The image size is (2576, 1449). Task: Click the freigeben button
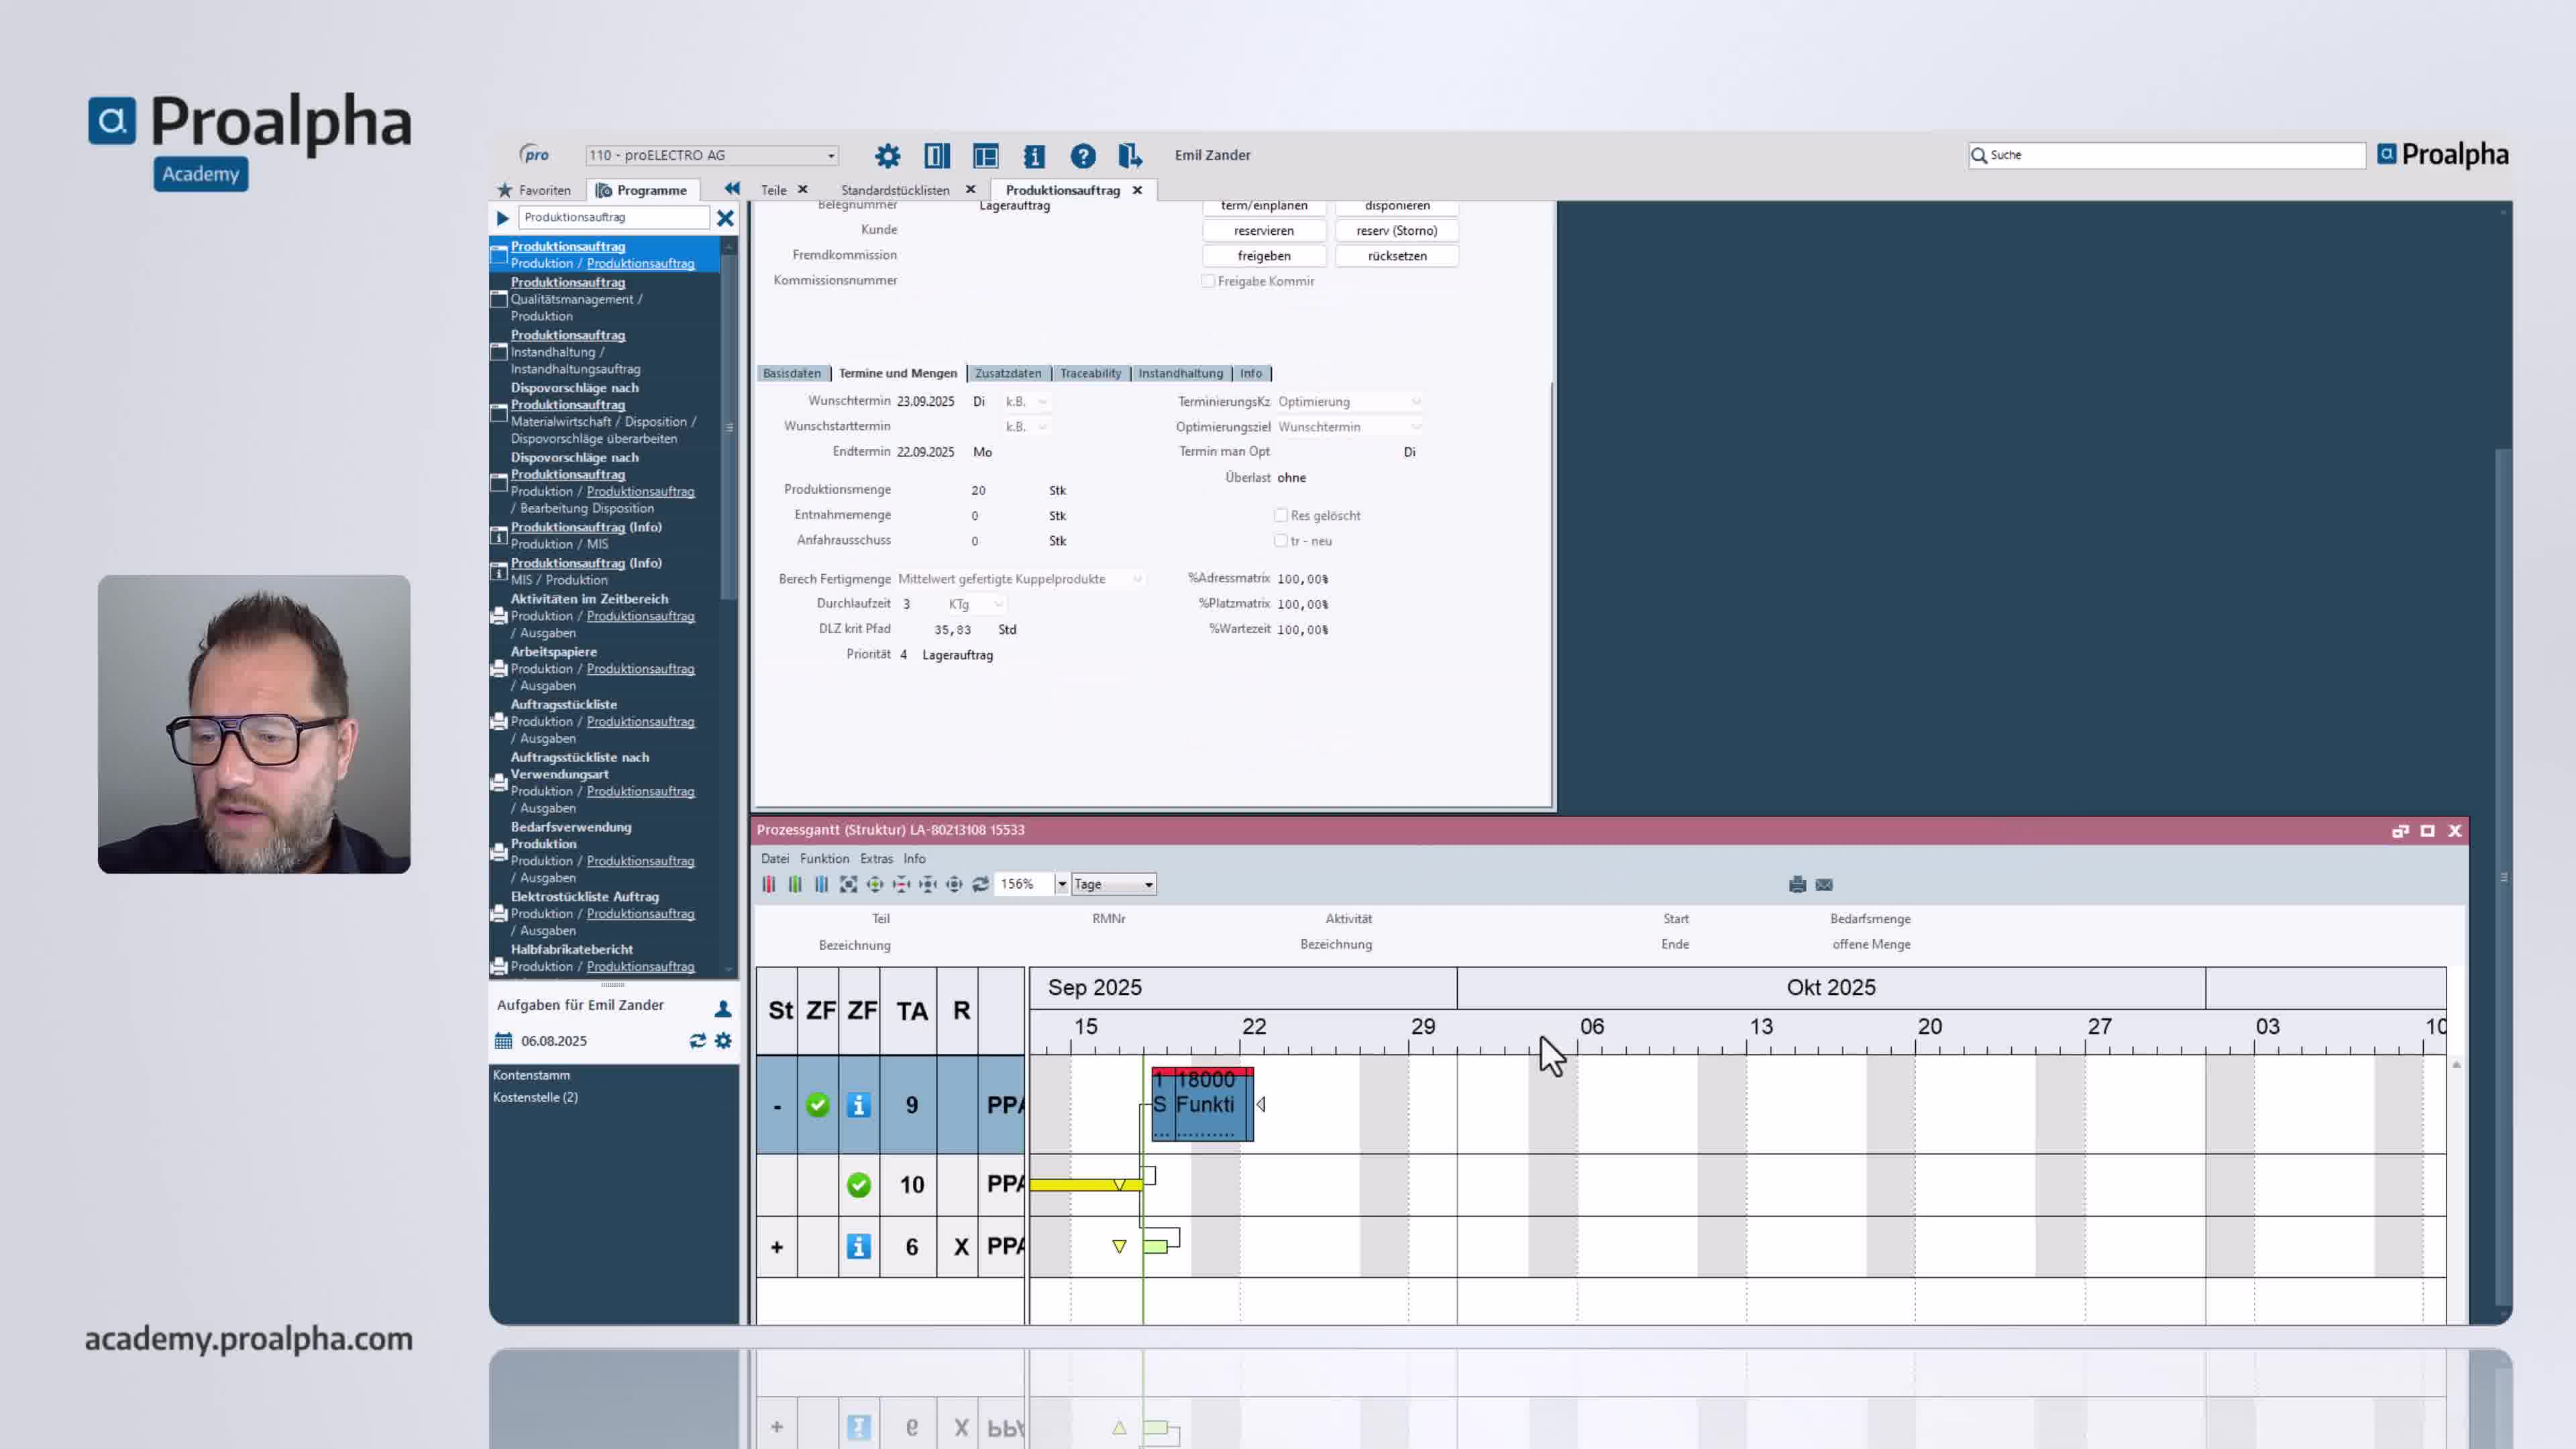[x=1264, y=256]
